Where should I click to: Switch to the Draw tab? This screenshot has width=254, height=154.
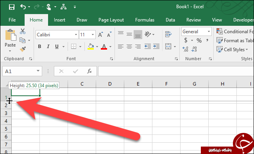tap(82, 20)
